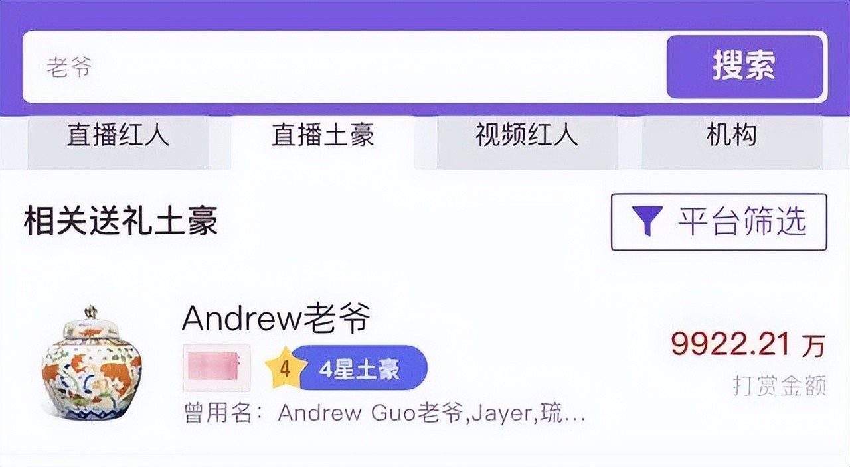This screenshot has width=850, height=467.
Task: Focus the search field containing 老爷
Action: pos(344,67)
